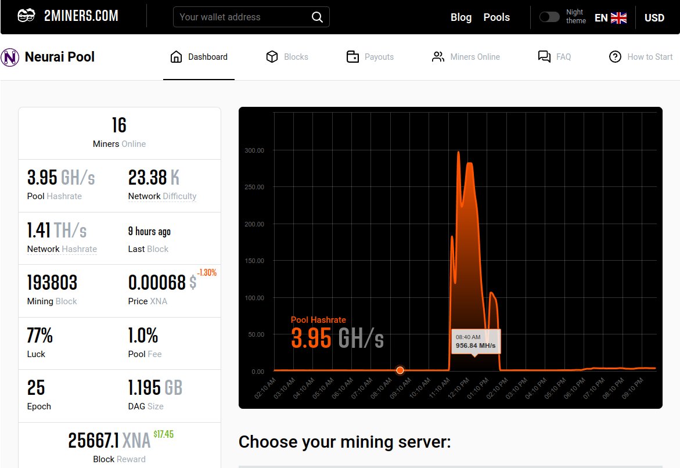Open the EN language selector
Viewport: 680px width, 468px height.
(610, 18)
